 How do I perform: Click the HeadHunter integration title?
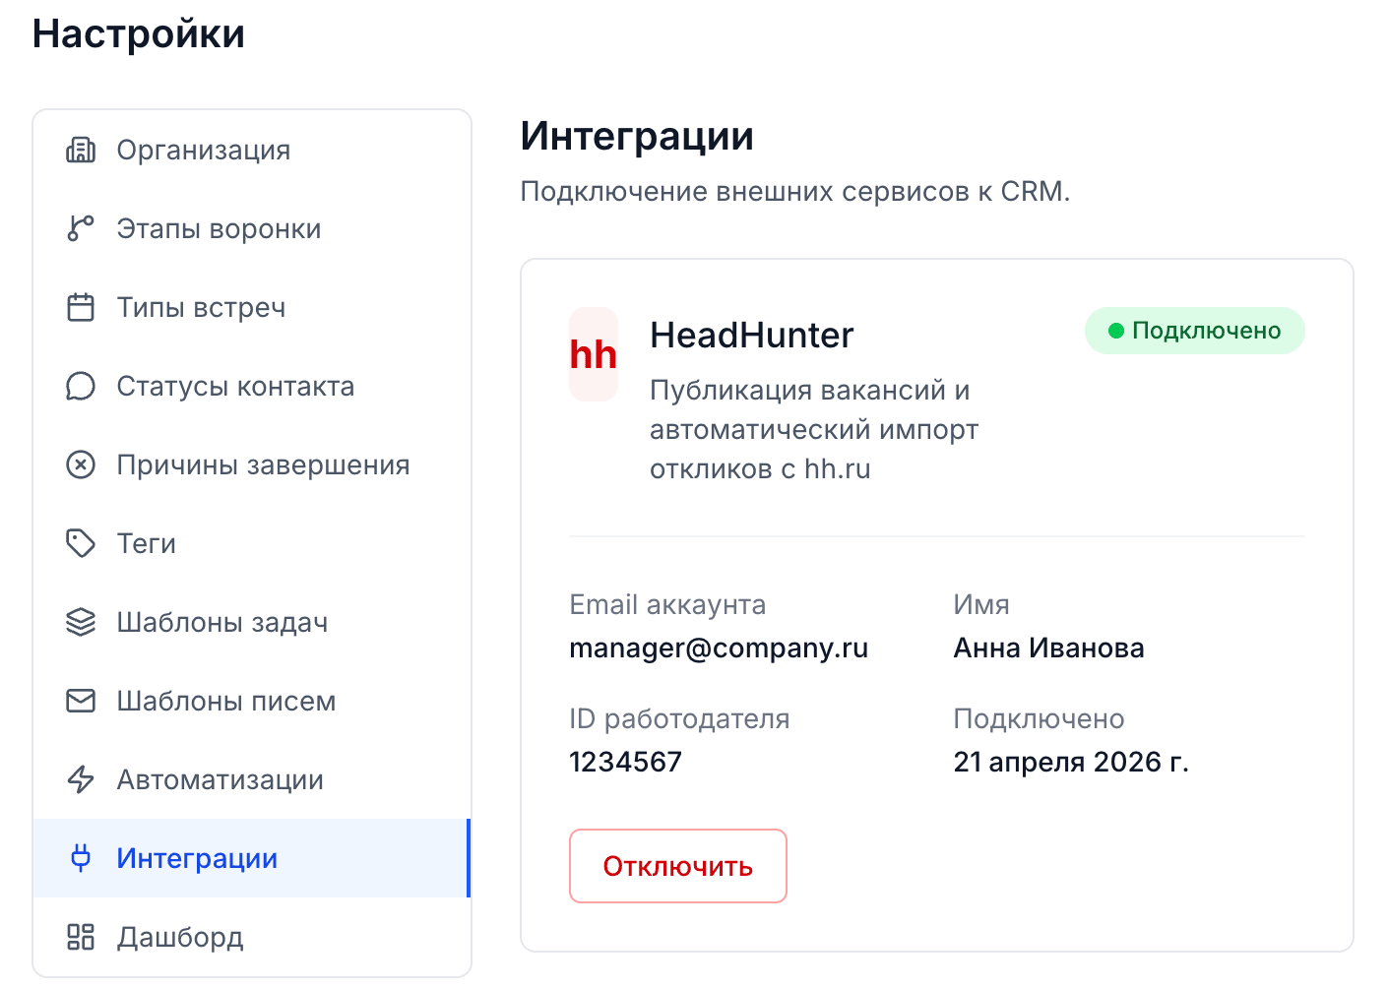pos(752,336)
